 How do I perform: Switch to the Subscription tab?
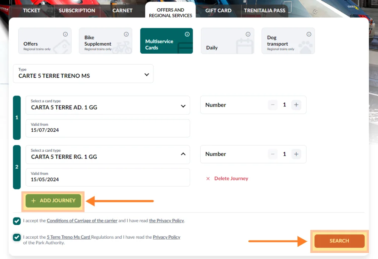(x=77, y=11)
